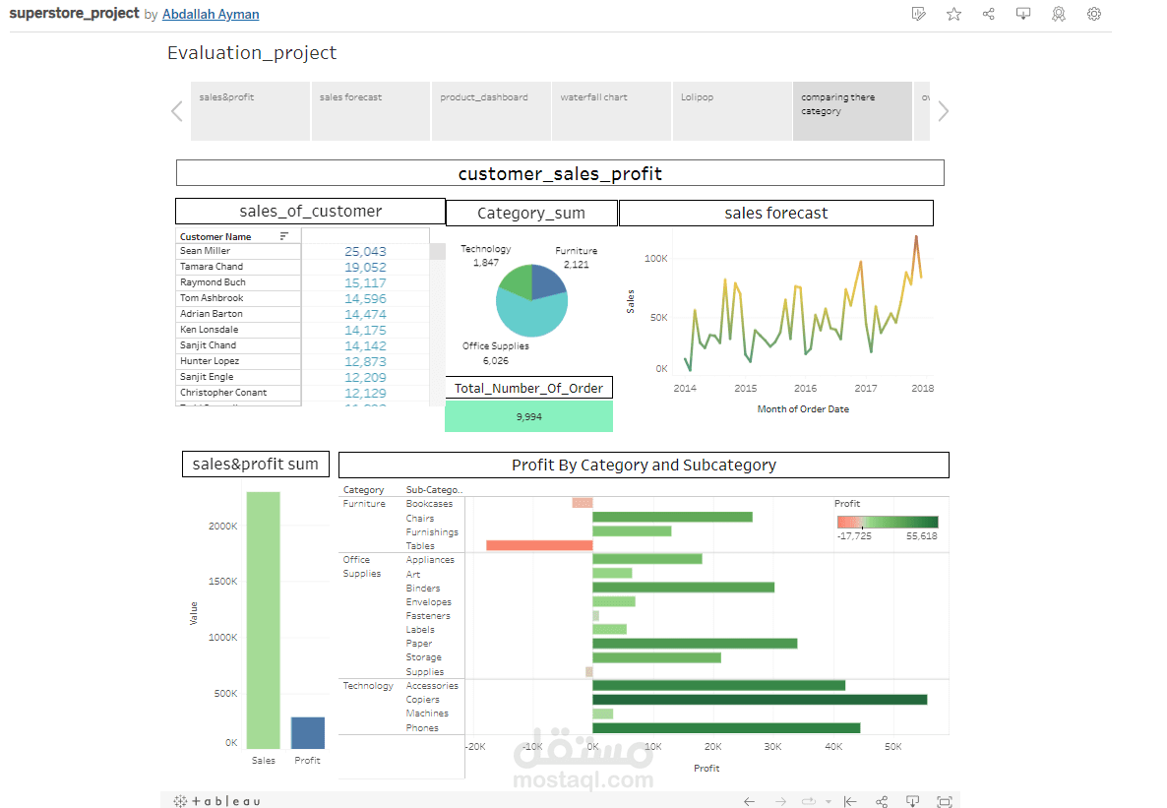This screenshot has width=1167, height=808.
Task: Click the Customer Name column header
Action: [215, 237]
